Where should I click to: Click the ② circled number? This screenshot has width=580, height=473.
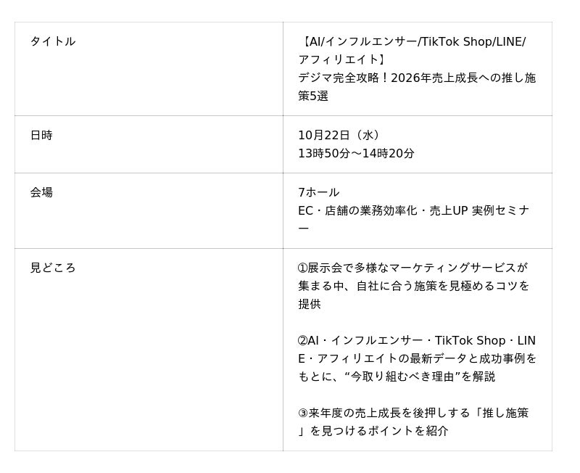[303, 340]
